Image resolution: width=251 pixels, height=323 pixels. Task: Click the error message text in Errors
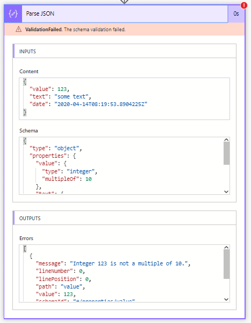pyautogui.click(x=129, y=263)
